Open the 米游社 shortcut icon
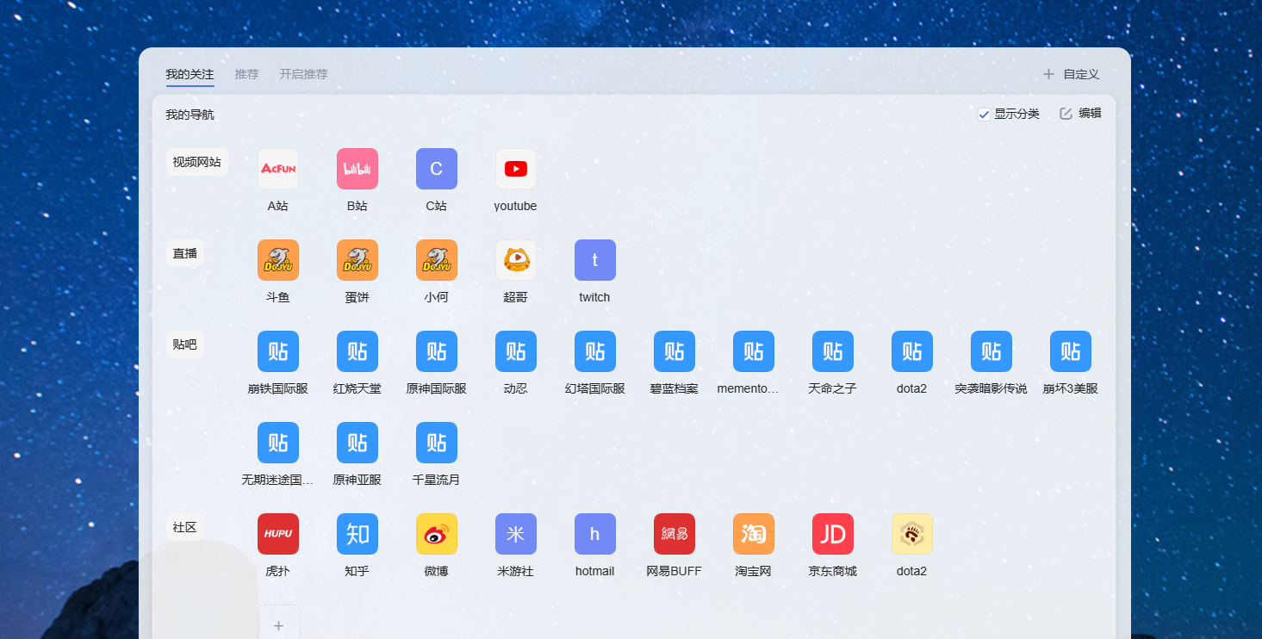1262x639 pixels. click(x=516, y=534)
